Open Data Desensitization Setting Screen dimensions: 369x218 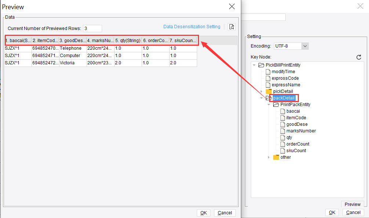pos(192,26)
